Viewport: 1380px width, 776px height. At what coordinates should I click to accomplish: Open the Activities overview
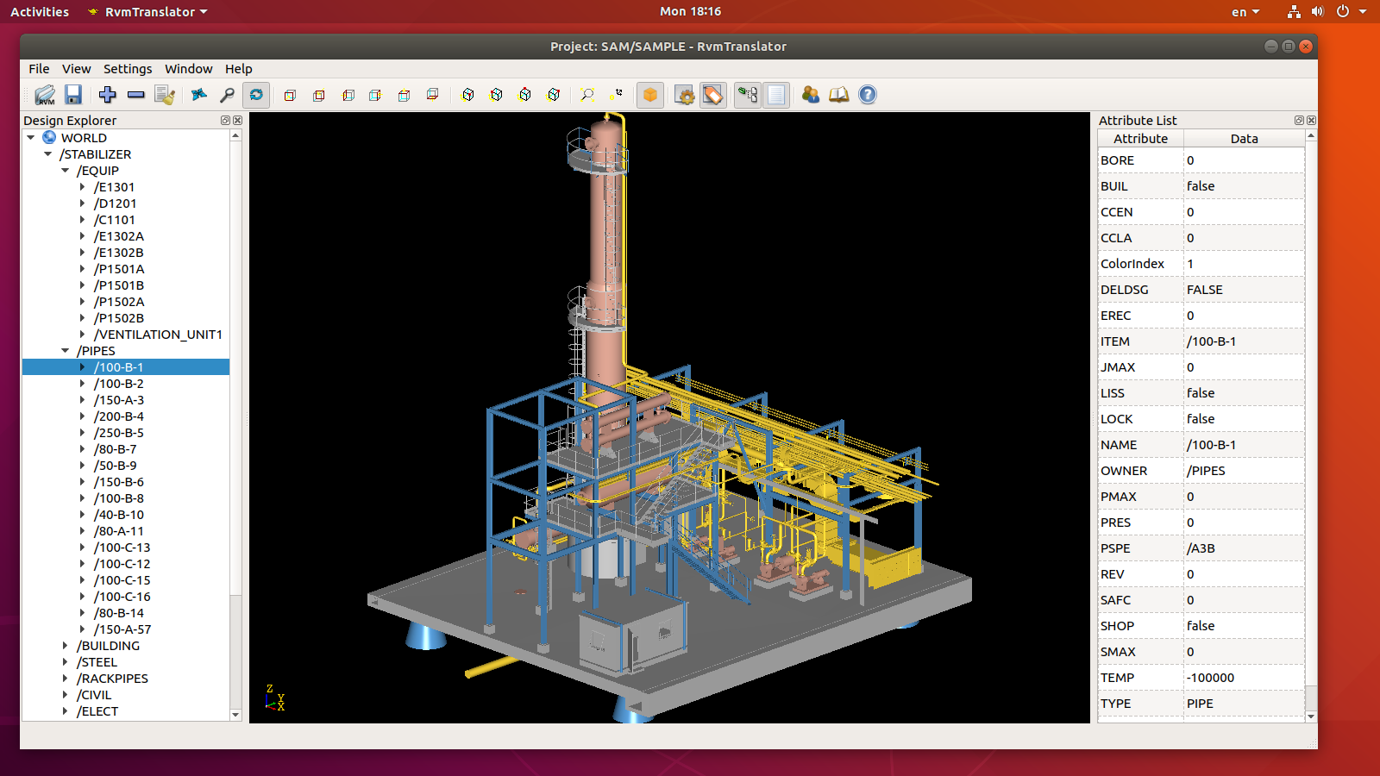(x=40, y=12)
